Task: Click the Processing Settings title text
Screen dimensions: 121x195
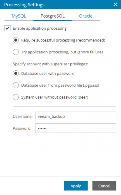Action: [x=24, y=5]
